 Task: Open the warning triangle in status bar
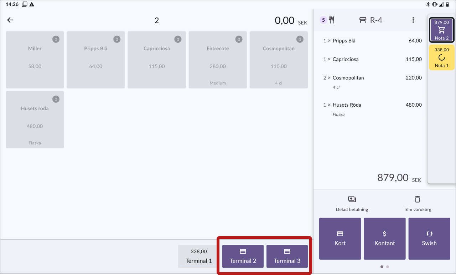tap(32, 4)
